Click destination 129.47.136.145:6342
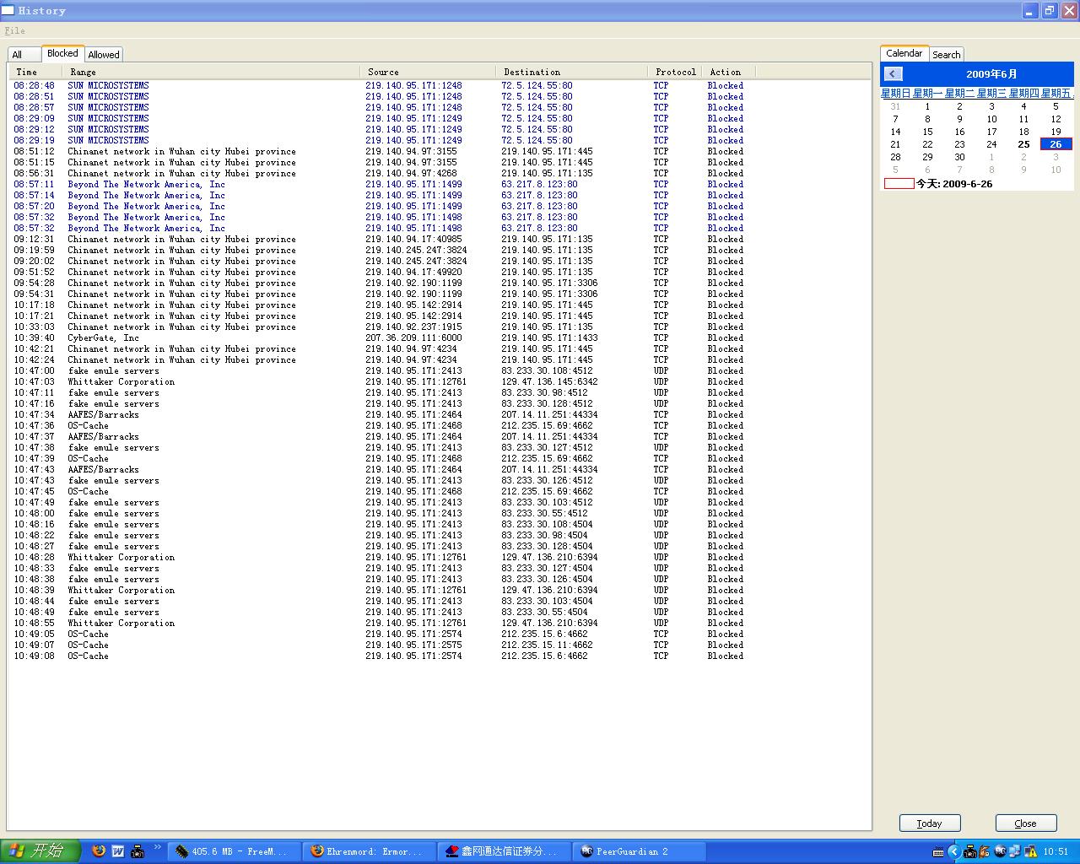This screenshot has width=1080, height=864. [549, 381]
